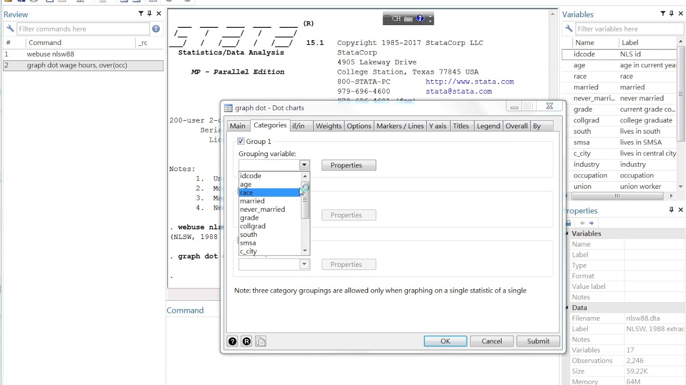Click the blue info icon beside Review filter
Image resolution: width=686 pixels, height=385 pixels.
156,29
